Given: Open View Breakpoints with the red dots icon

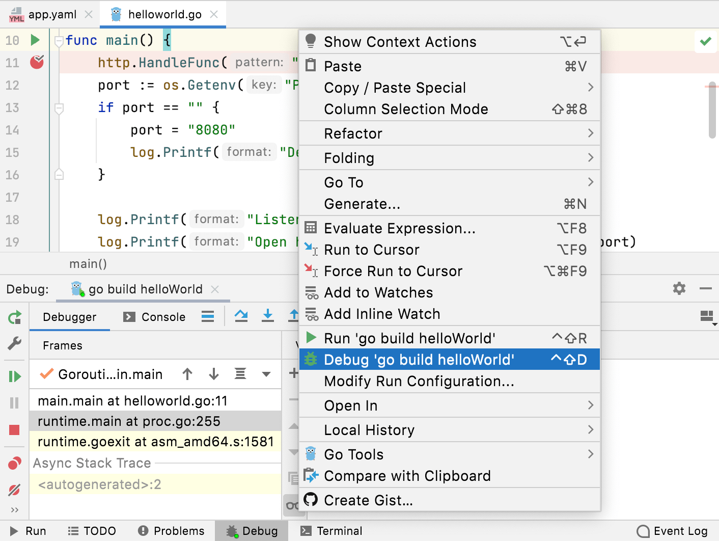Looking at the screenshot, I should [14, 464].
